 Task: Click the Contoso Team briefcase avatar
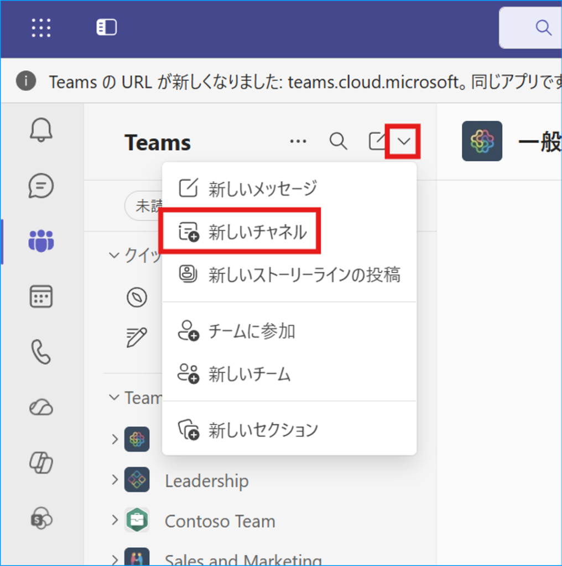pos(137,520)
